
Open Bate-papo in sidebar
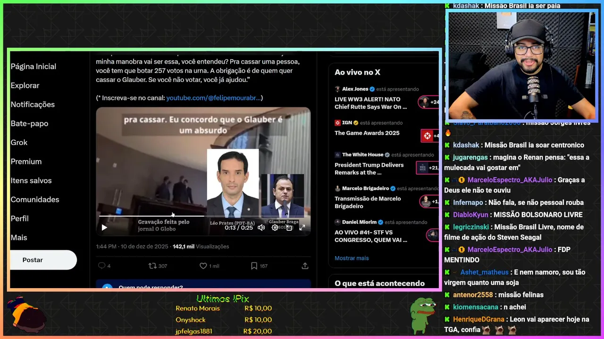(x=29, y=123)
